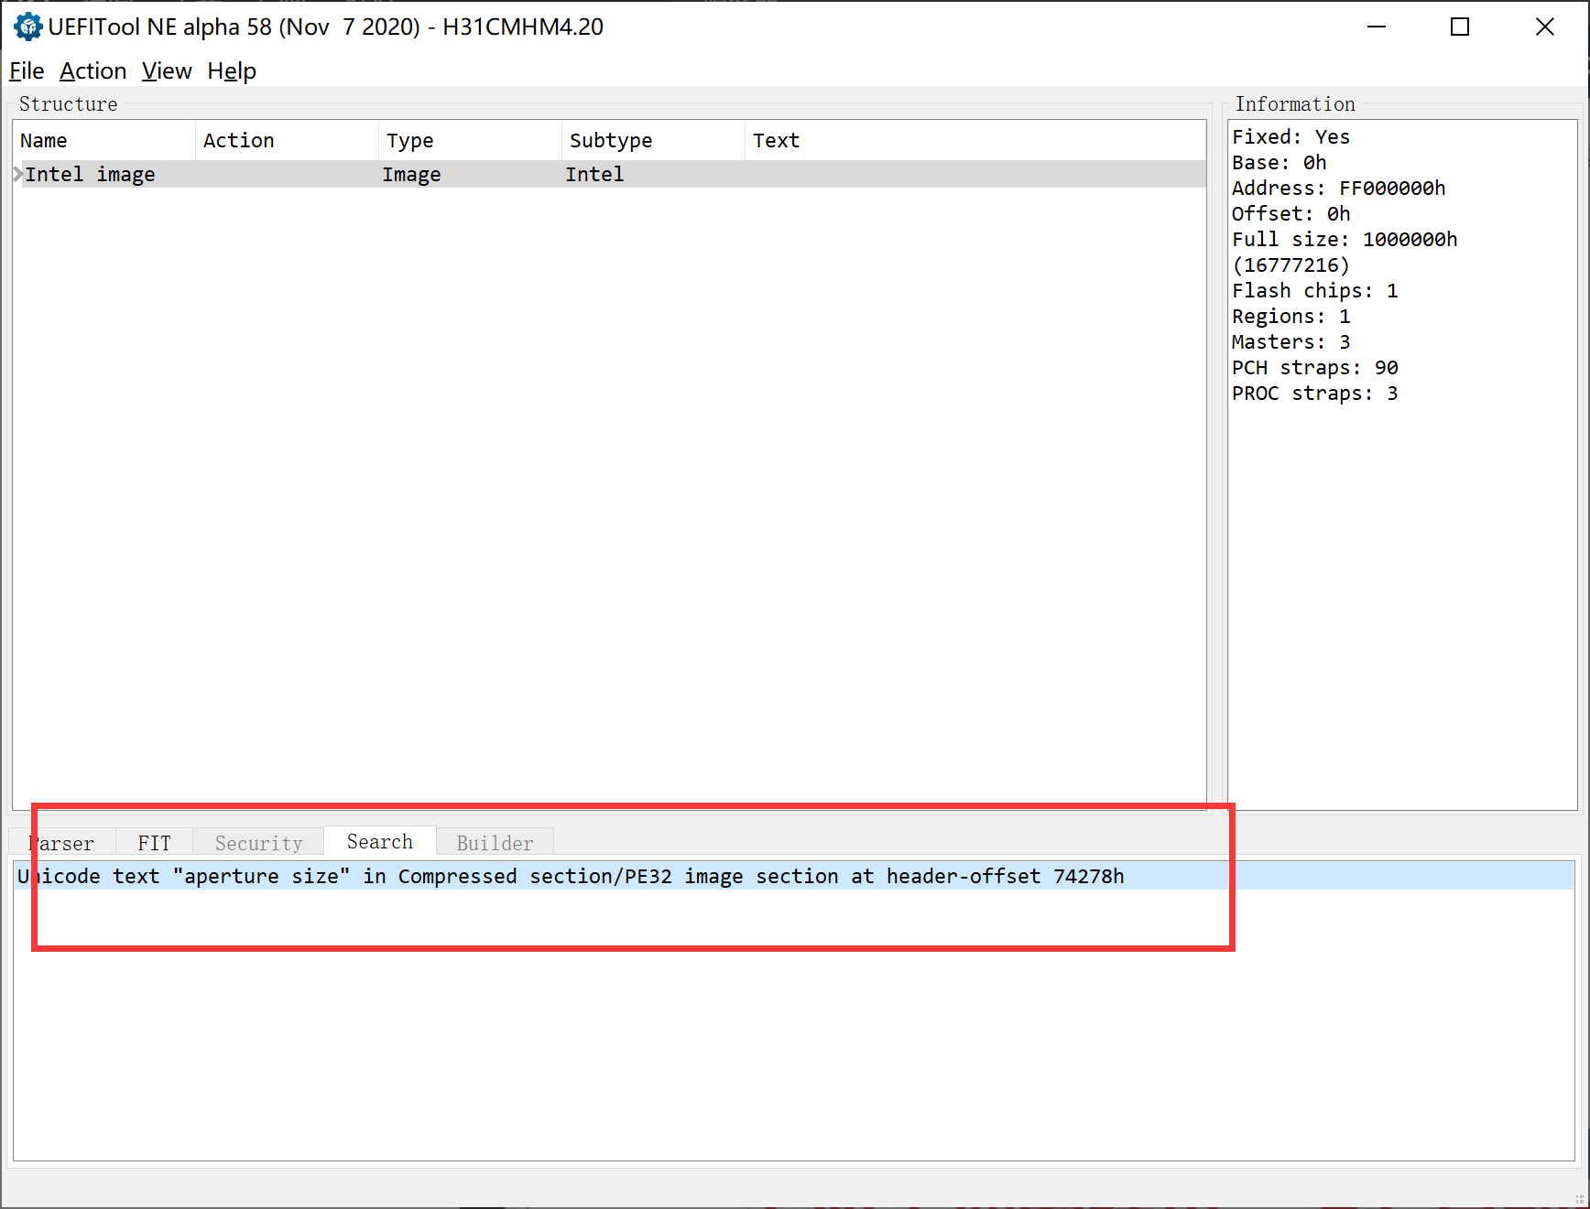Maximize the UEFITool window
1590x1209 pixels.
1460,27
